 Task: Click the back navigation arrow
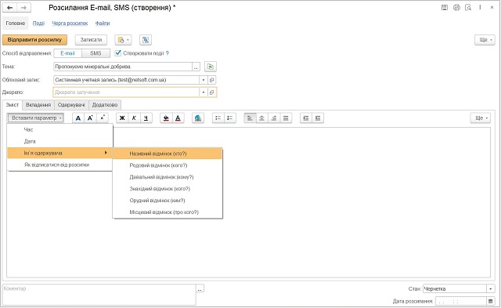point(9,7)
